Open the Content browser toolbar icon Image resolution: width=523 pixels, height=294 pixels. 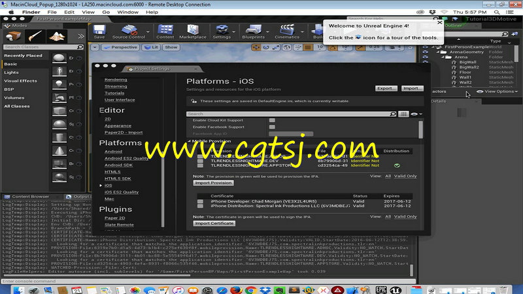[165, 32]
